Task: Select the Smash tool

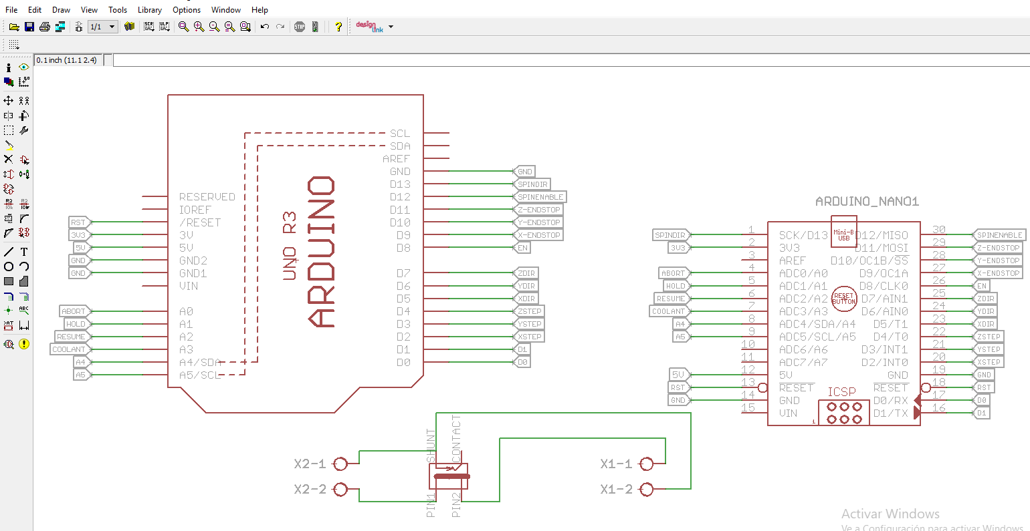Action: 9,218
